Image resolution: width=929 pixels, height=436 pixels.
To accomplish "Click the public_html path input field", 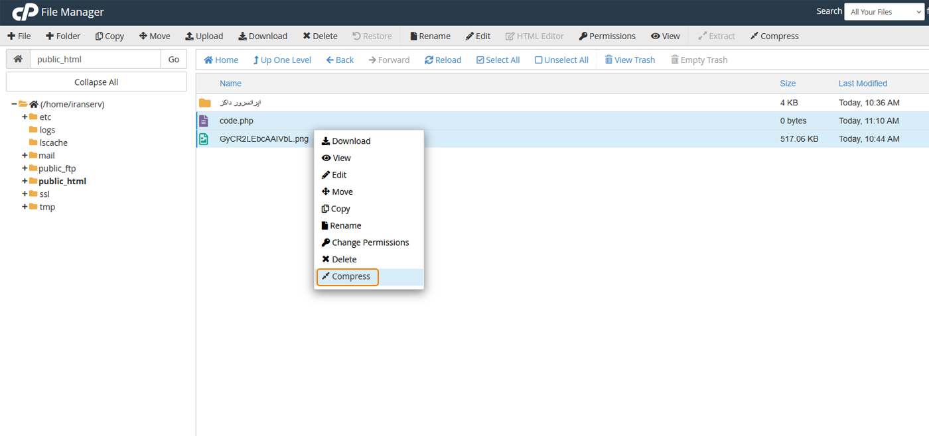I will [x=96, y=59].
